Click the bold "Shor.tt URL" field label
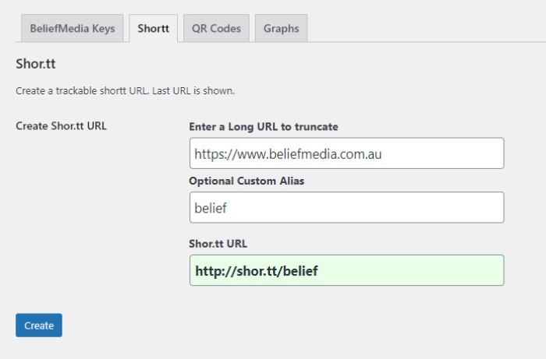The width and height of the screenshot is (546, 359). point(218,243)
